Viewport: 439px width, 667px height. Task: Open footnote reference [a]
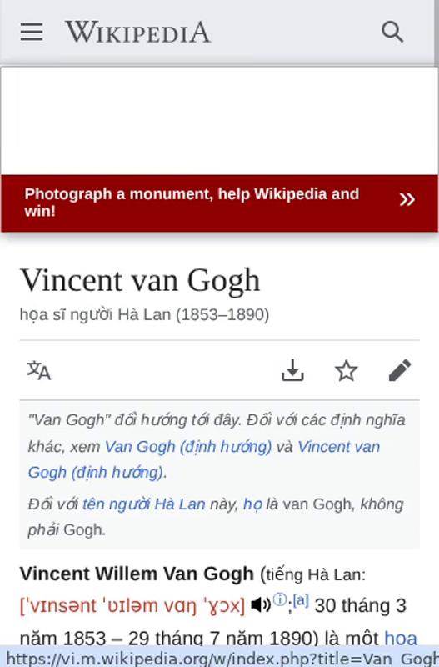[301, 600]
